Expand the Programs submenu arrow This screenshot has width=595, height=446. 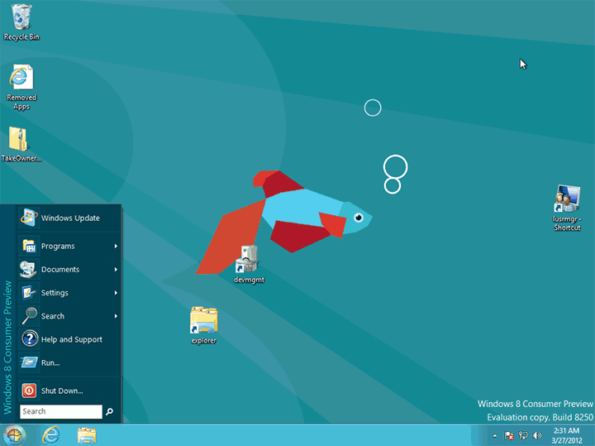(x=116, y=247)
